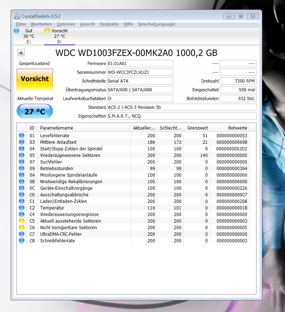Click the Eigenschaften field S.M.A.R.T., NCQ

[182, 116]
